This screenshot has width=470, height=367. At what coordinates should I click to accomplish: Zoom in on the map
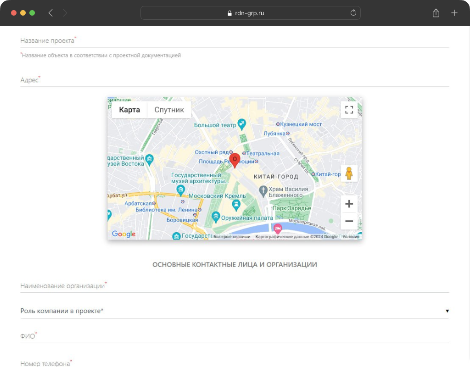[349, 204]
